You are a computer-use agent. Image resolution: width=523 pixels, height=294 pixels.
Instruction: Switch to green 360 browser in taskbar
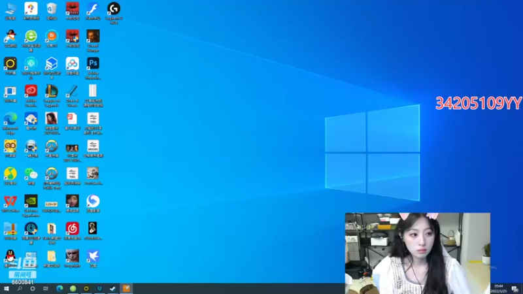coord(73,289)
